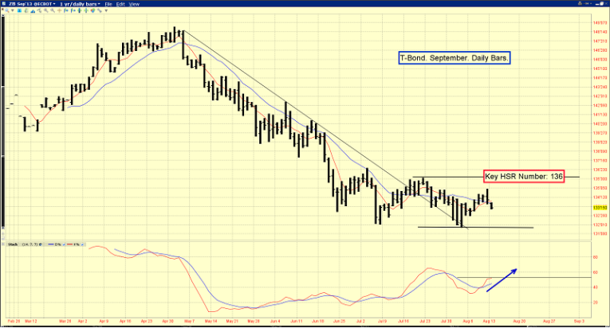This screenshot has width=610, height=328.
Task: Click the blue square chart icon in toolbar
Action: pos(19,10)
